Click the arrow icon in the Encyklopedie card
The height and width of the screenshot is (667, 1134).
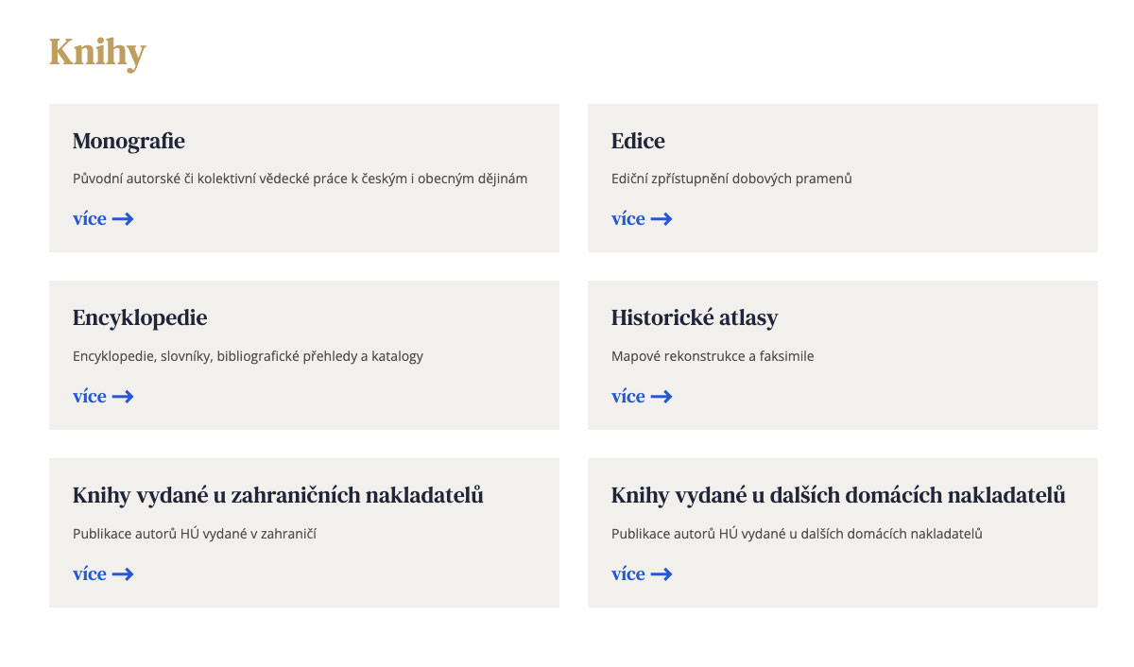pyautogui.click(x=123, y=397)
